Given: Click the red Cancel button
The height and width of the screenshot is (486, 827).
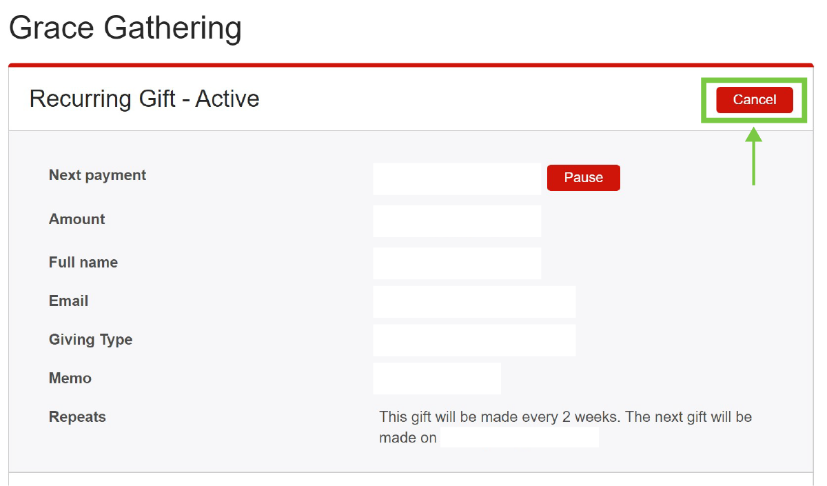Looking at the screenshot, I should 755,100.
